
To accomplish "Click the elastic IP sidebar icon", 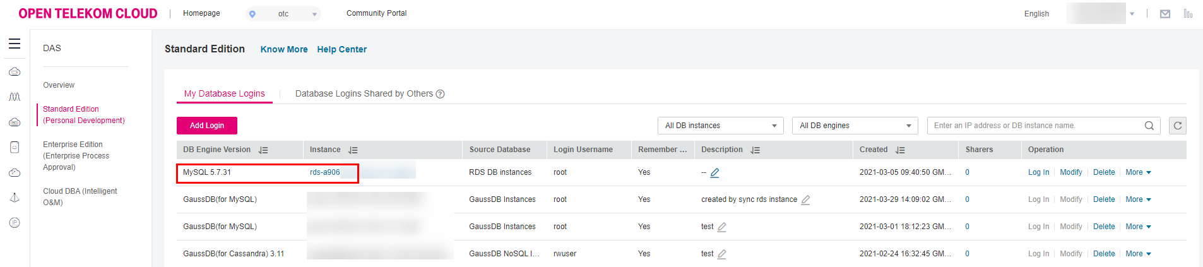I will click(15, 223).
